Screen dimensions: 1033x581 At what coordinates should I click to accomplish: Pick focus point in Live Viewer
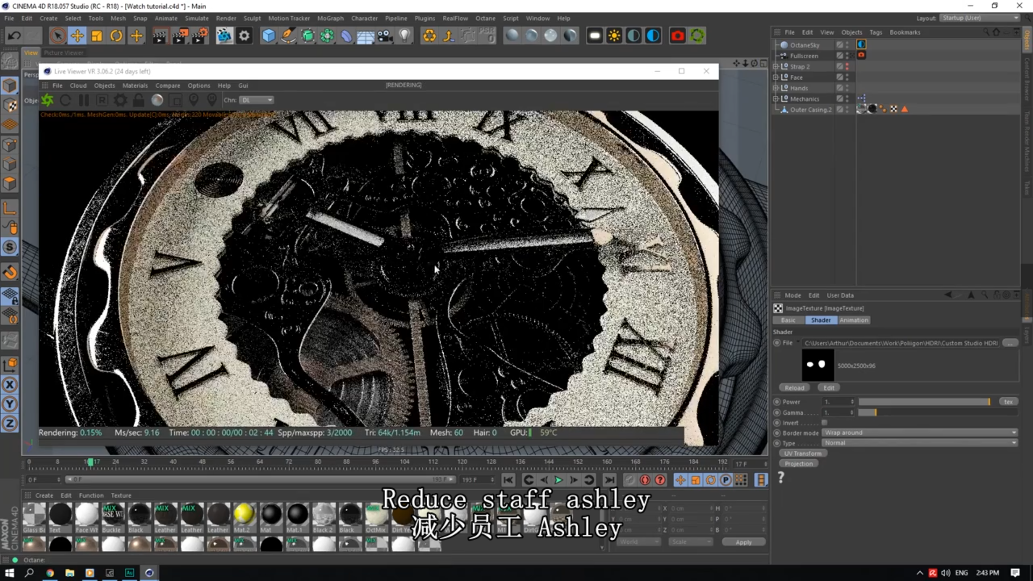tap(194, 100)
